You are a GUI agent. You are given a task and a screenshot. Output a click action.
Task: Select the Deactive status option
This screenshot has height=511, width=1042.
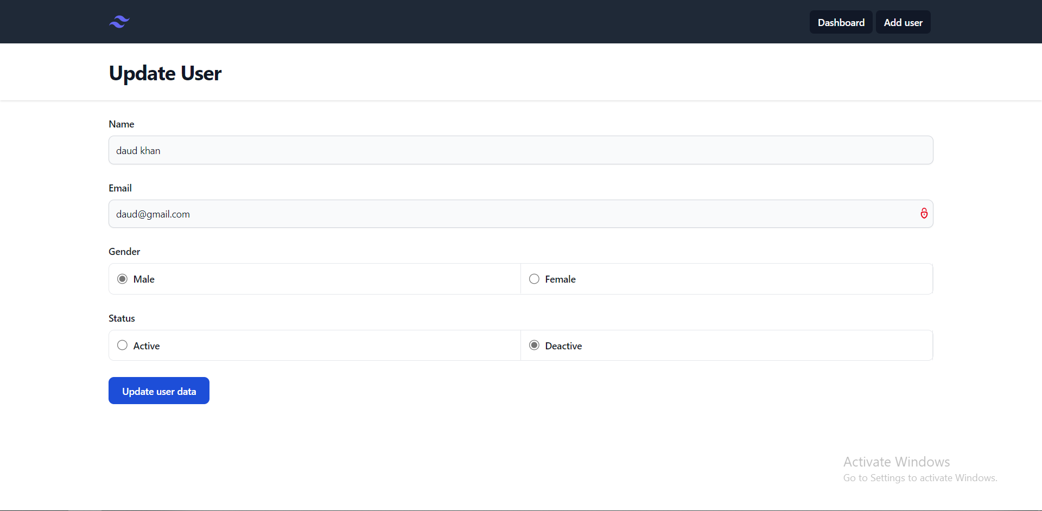click(x=534, y=345)
